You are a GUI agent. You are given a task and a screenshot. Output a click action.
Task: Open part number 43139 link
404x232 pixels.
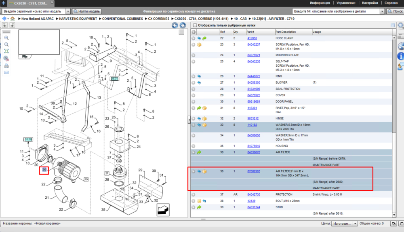coord(251,201)
